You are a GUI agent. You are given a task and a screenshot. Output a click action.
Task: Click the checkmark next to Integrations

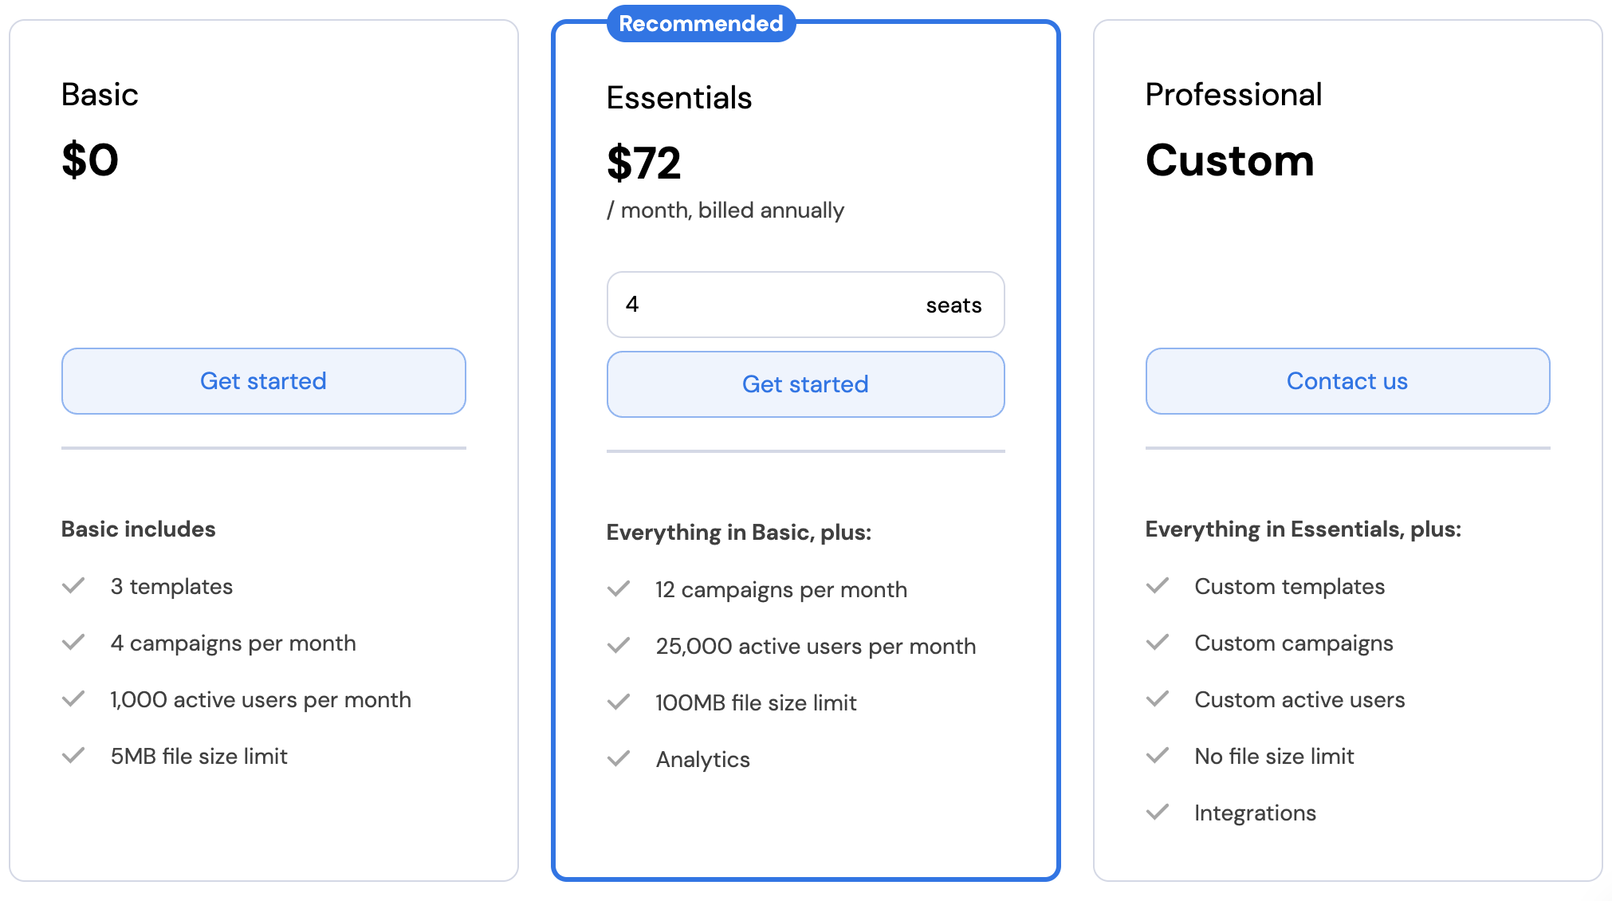(x=1158, y=812)
